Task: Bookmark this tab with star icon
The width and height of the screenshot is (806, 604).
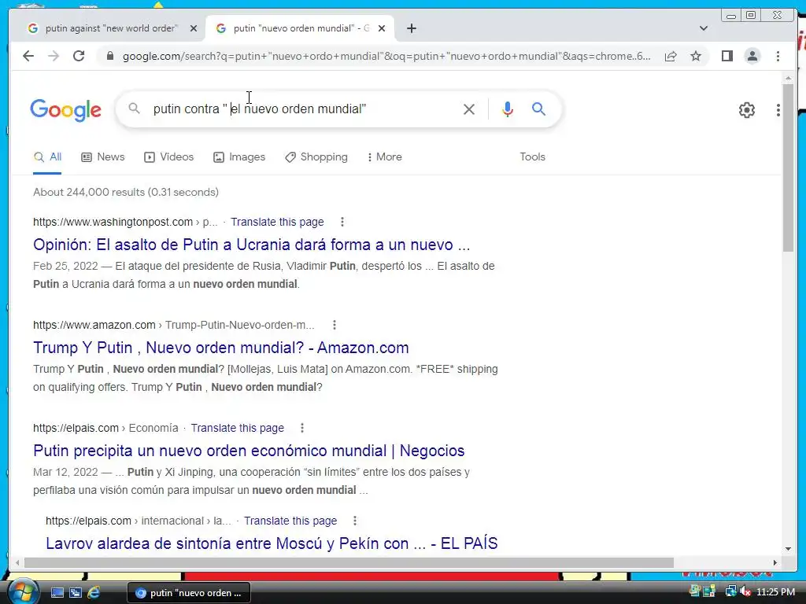Action: click(696, 56)
